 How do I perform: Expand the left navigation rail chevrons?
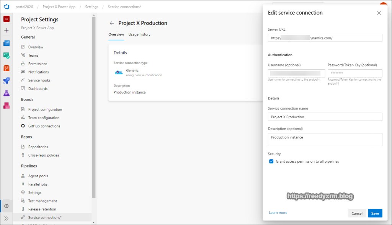(x=6, y=218)
